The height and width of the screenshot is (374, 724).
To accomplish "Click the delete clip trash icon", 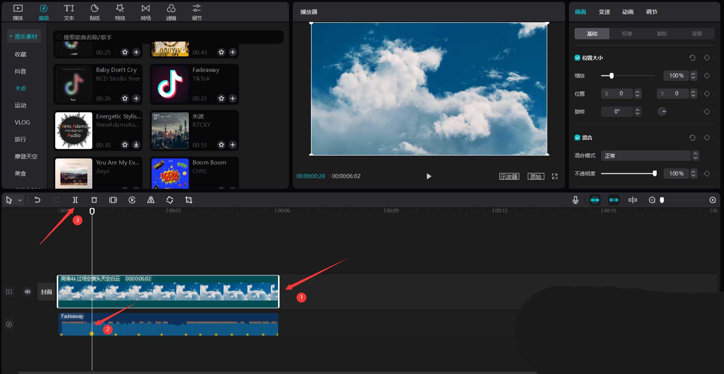I will coord(94,200).
